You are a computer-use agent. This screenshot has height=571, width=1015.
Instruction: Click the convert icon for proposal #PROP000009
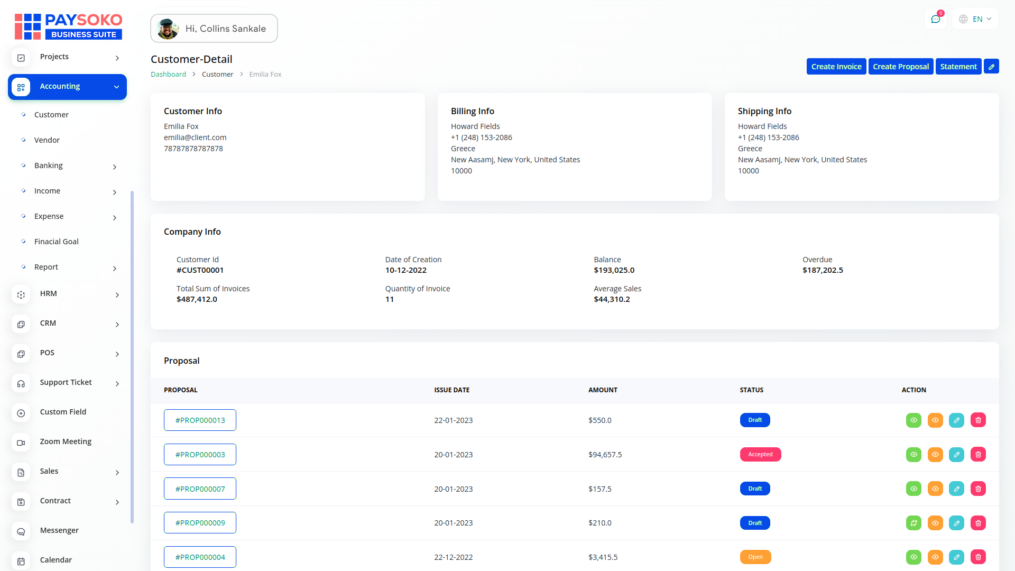tap(914, 523)
